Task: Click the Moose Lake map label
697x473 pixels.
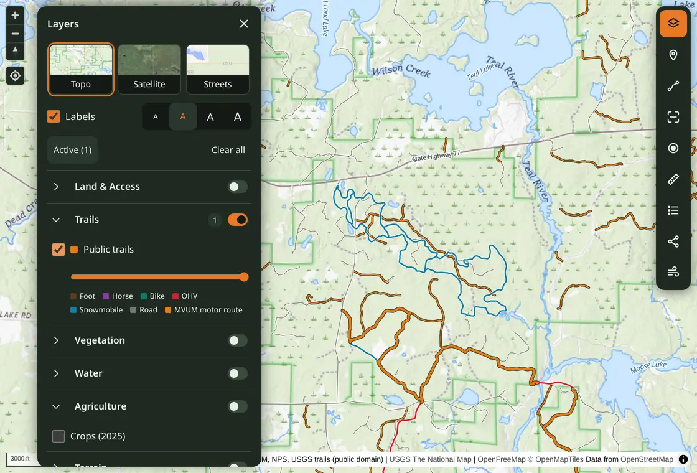Action: [648, 367]
